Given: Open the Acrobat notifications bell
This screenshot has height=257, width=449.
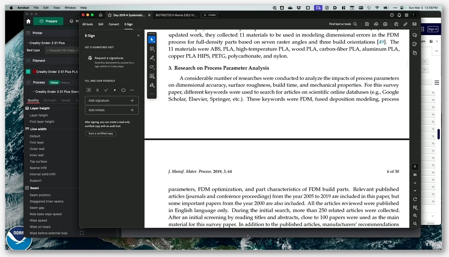Looking at the screenshot, I should point(399,15).
